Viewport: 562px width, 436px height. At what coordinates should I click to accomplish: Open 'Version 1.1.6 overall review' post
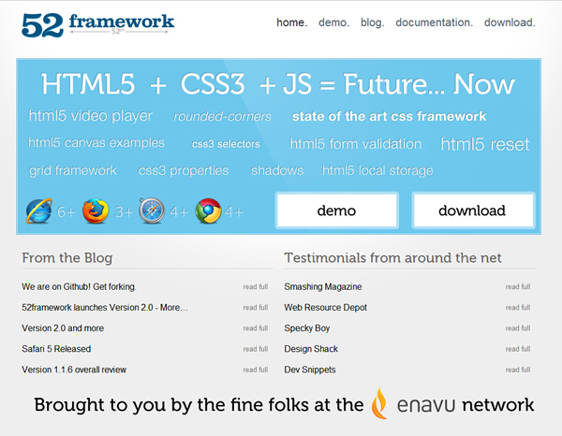point(74,370)
